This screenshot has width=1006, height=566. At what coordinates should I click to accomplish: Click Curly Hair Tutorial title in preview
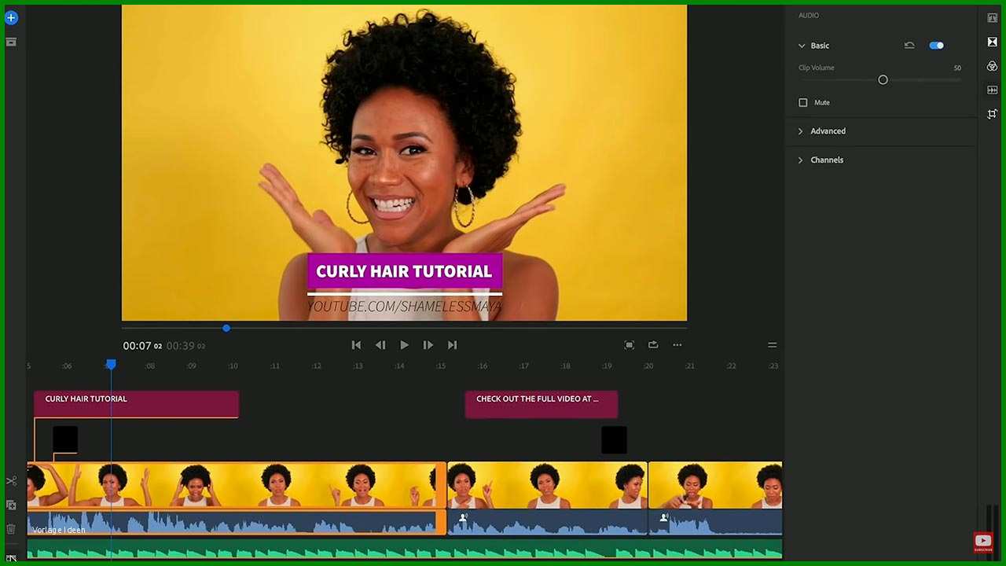point(404,271)
